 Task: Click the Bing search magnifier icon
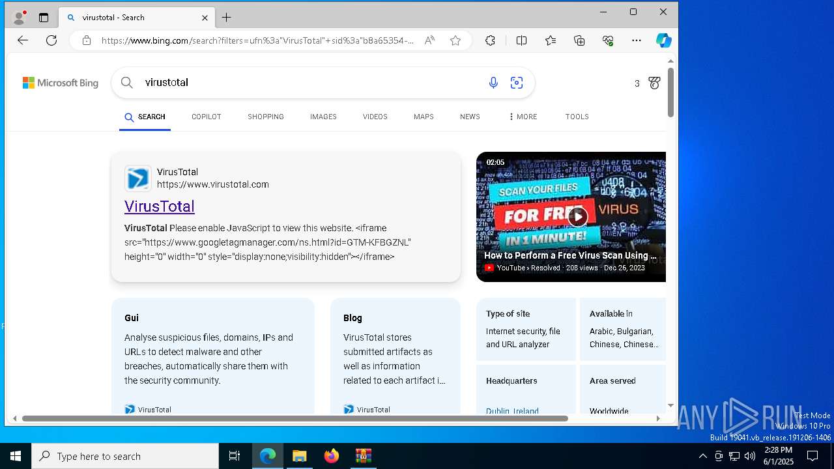[127, 83]
